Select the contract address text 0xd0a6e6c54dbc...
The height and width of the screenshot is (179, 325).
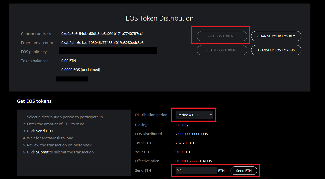102,34
